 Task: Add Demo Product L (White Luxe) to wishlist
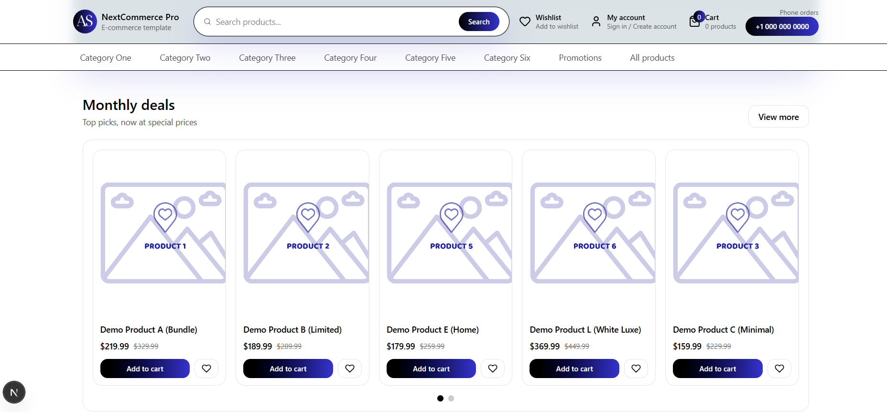click(636, 369)
